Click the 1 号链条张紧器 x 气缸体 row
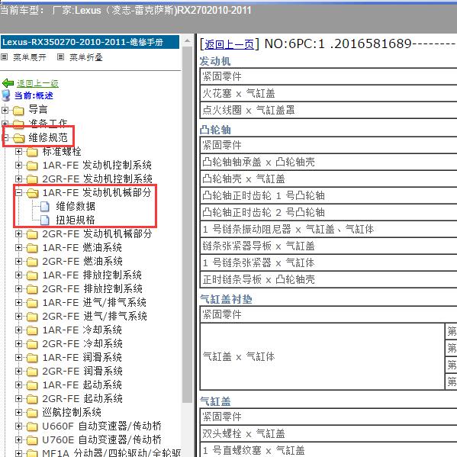The width and height of the screenshot is (457, 457). tap(329, 263)
